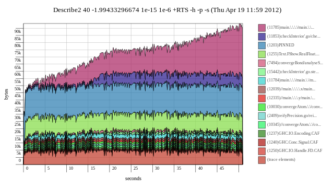Screen dimensions: 334x188
Task: Select the (trace elements) legend swatch
Action: (262, 160)
